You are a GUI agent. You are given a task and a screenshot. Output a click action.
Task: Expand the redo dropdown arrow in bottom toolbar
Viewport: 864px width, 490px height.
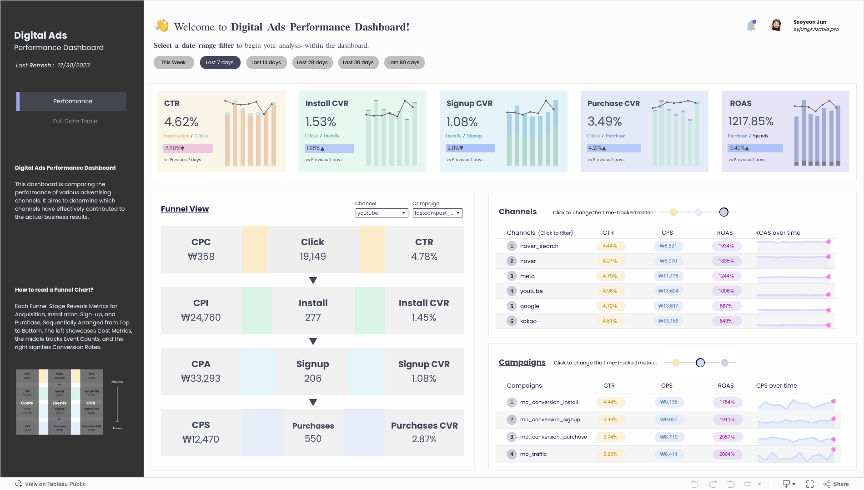tap(760, 484)
